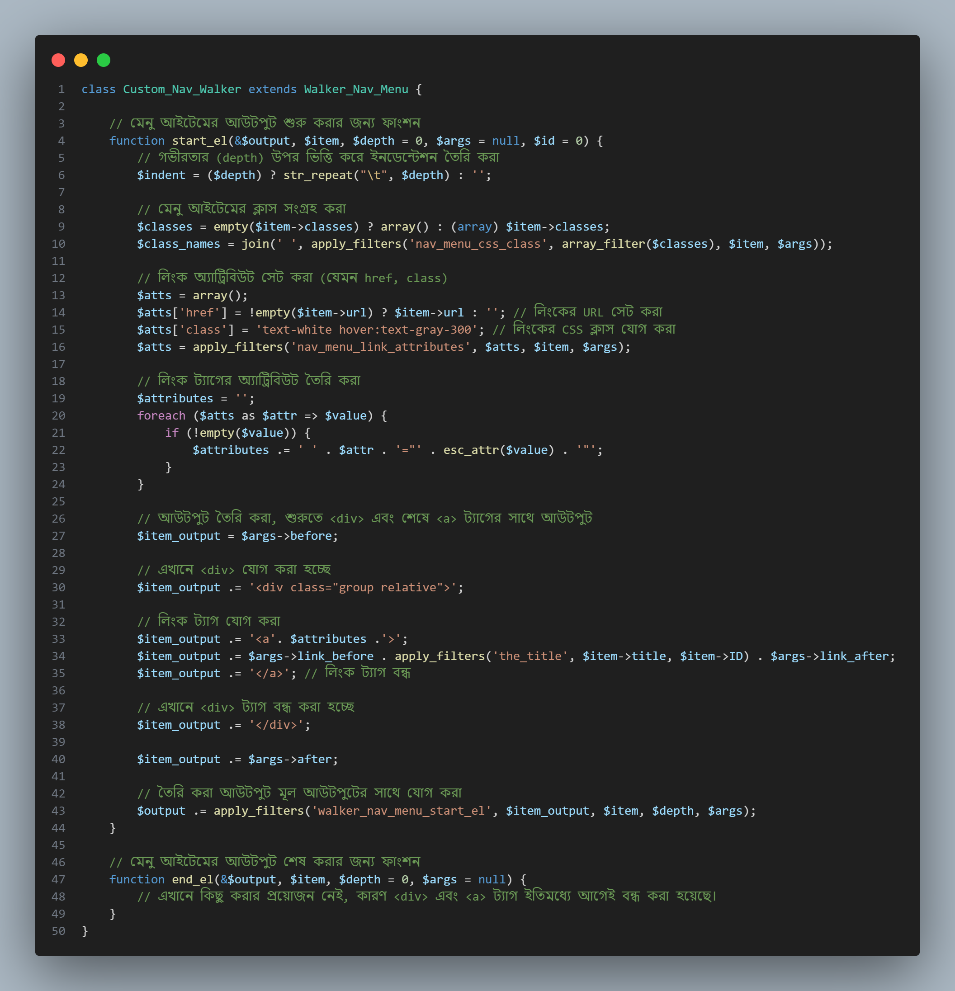The width and height of the screenshot is (955, 991).
Task: Click line number 1 in gutter
Action: [x=61, y=90]
